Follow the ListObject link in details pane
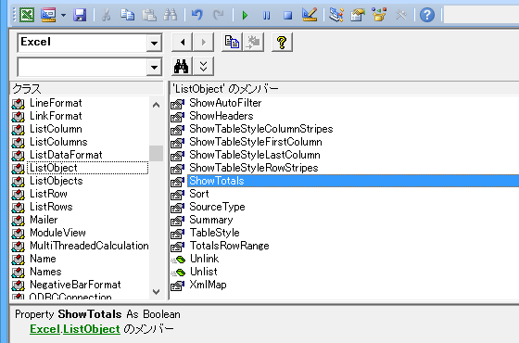The height and width of the screenshot is (343, 519). [x=92, y=329]
